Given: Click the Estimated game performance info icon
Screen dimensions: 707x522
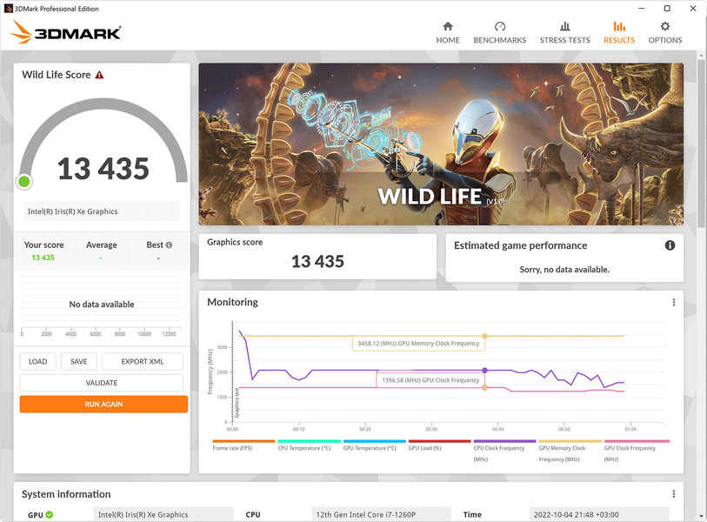Looking at the screenshot, I should (x=670, y=245).
